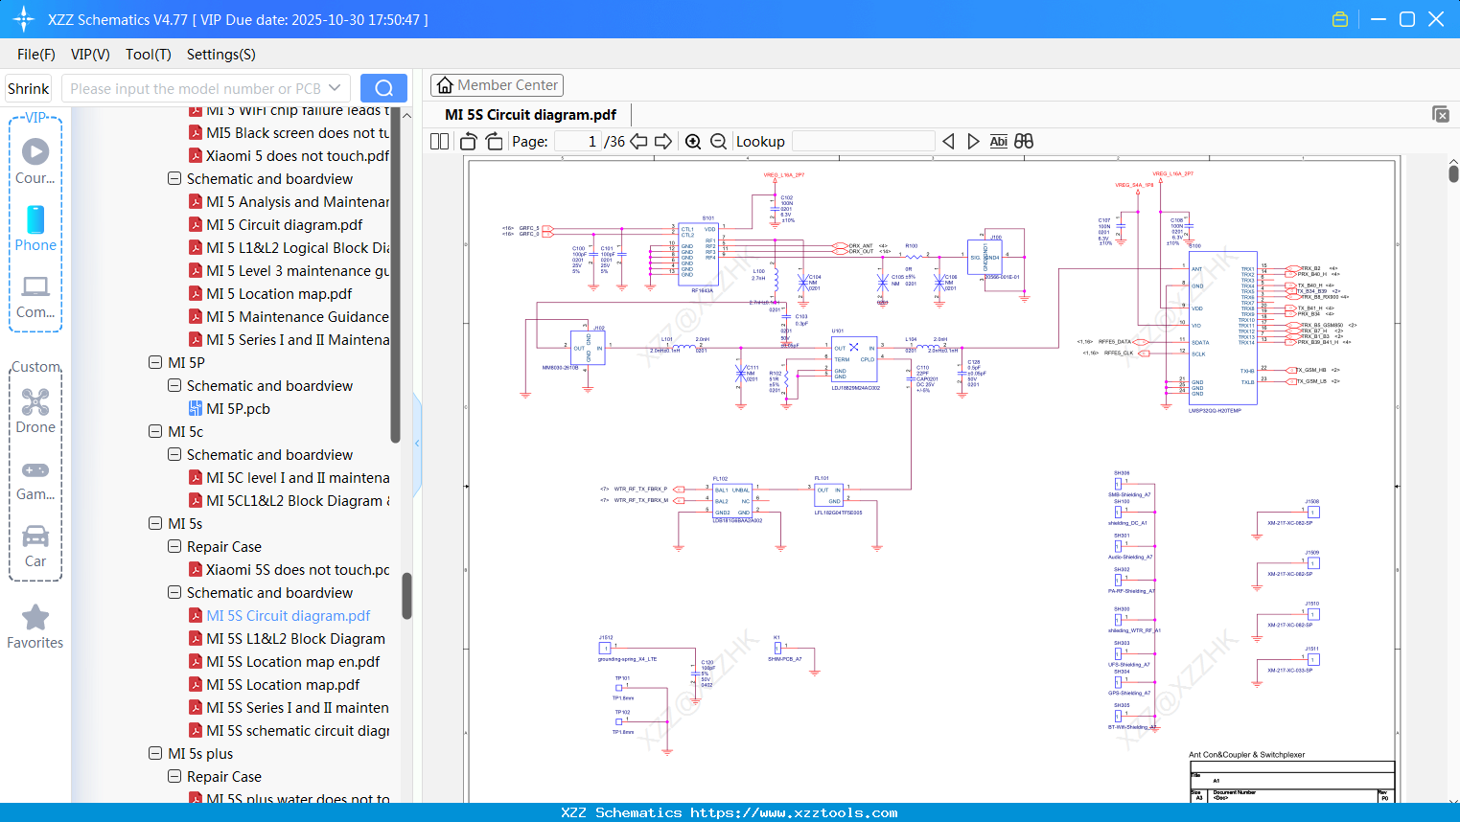The width and height of the screenshot is (1460, 822).
Task: Open search using the binoculars icon
Action: [x=1023, y=141]
